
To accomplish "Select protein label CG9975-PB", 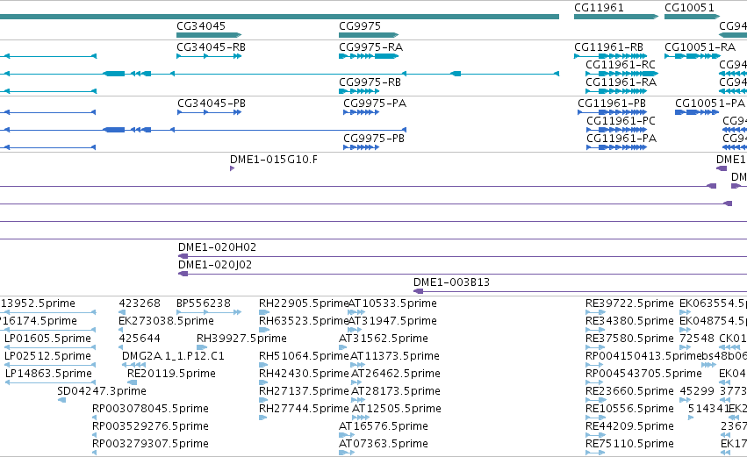I will [374, 139].
